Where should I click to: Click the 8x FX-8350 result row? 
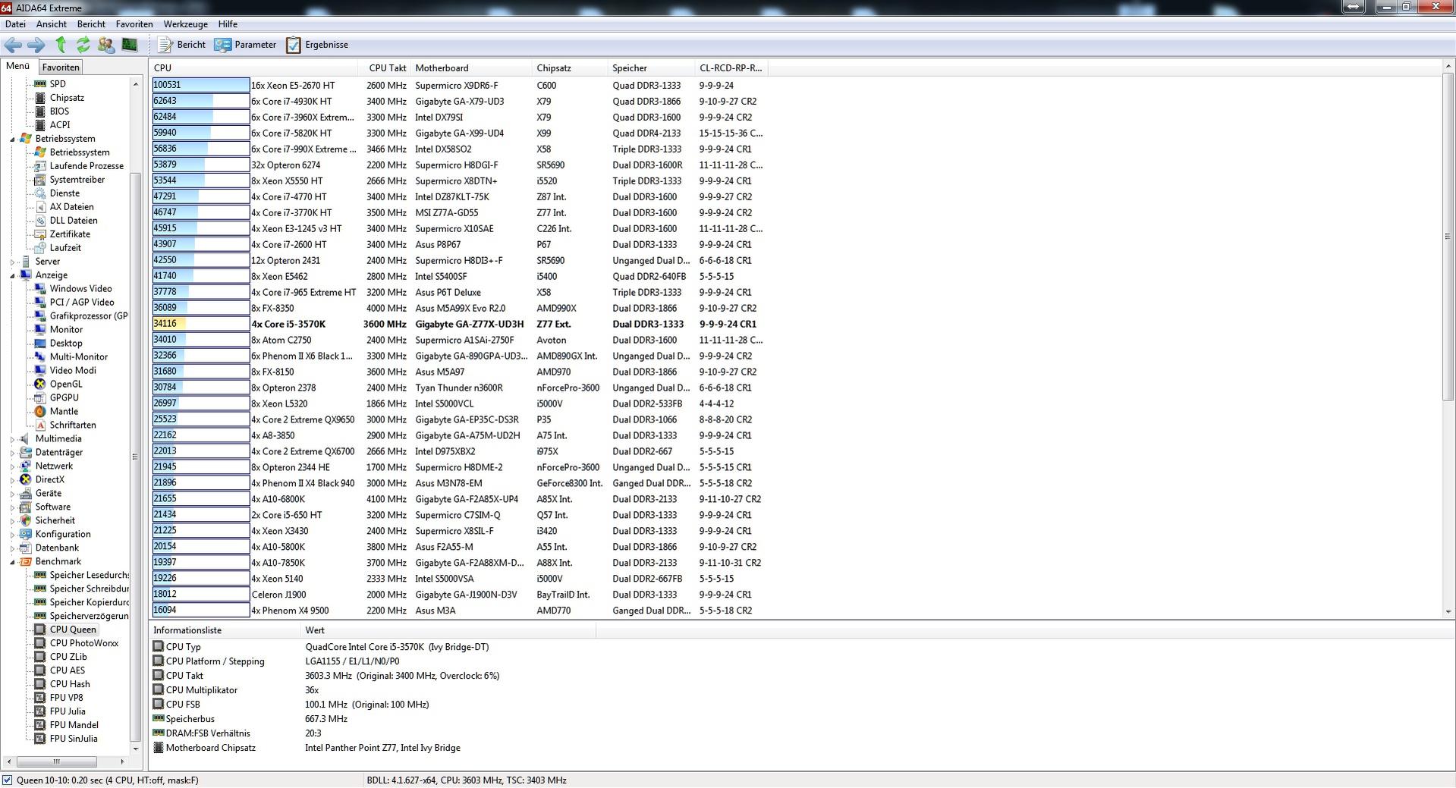click(x=458, y=308)
